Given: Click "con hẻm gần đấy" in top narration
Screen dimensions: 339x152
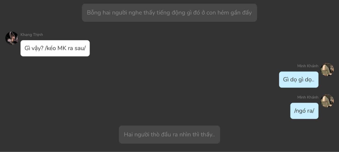Looking at the screenshot, I should [x=229, y=13].
